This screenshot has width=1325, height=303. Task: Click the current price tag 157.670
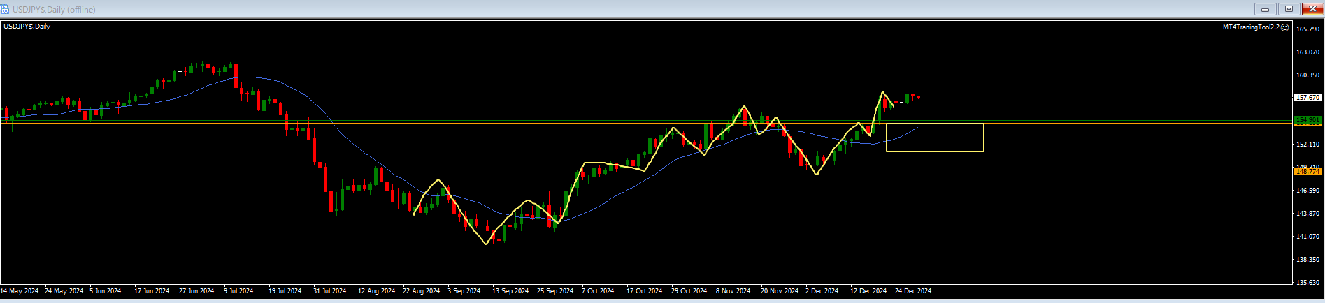(1308, 98)
